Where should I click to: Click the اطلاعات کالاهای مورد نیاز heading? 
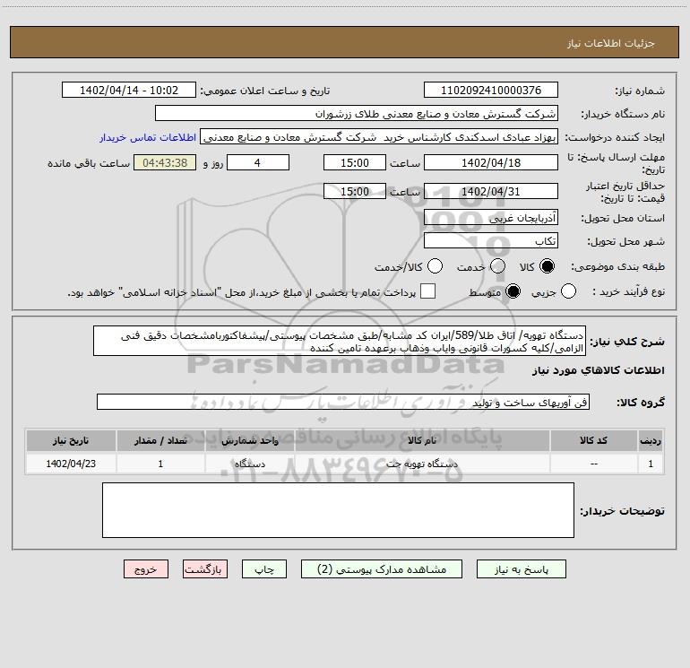[x=598, y=370]
